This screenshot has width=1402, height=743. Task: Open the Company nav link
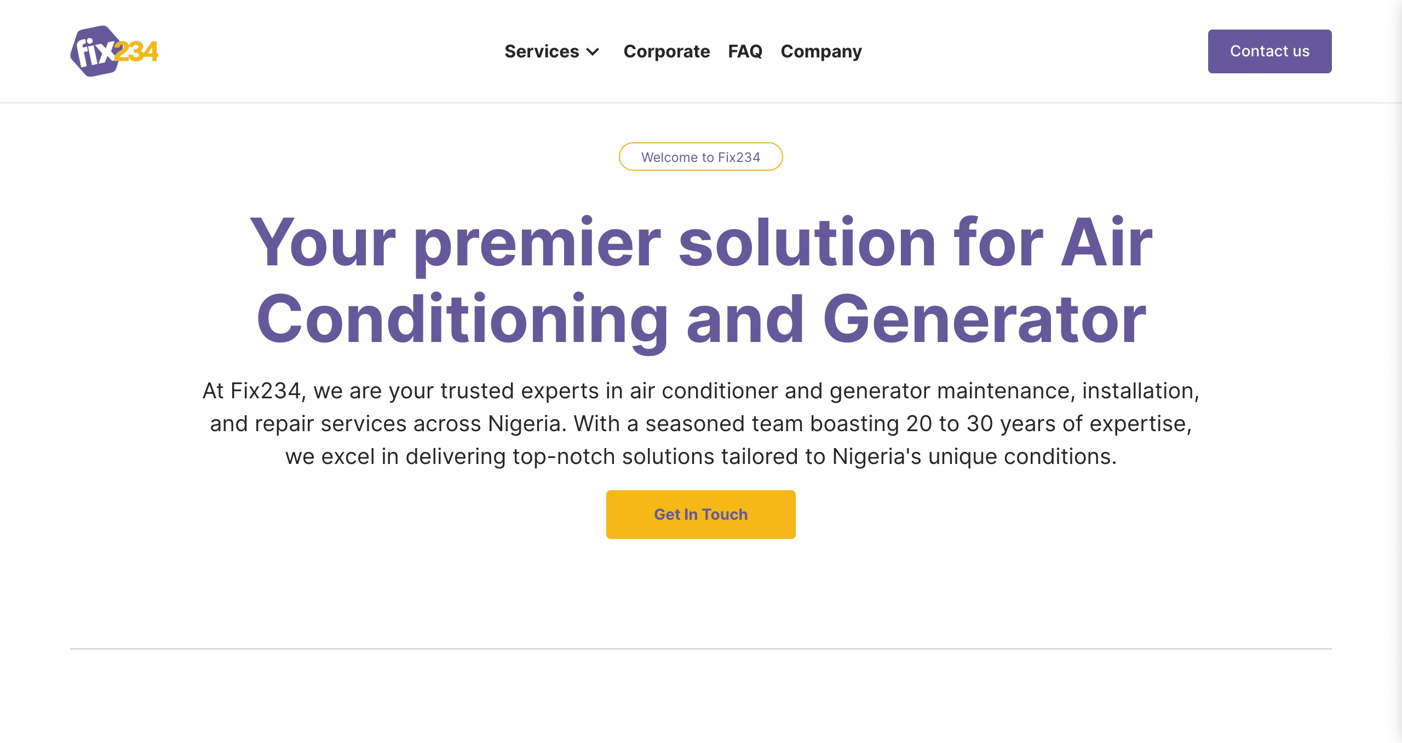[821, 51]
